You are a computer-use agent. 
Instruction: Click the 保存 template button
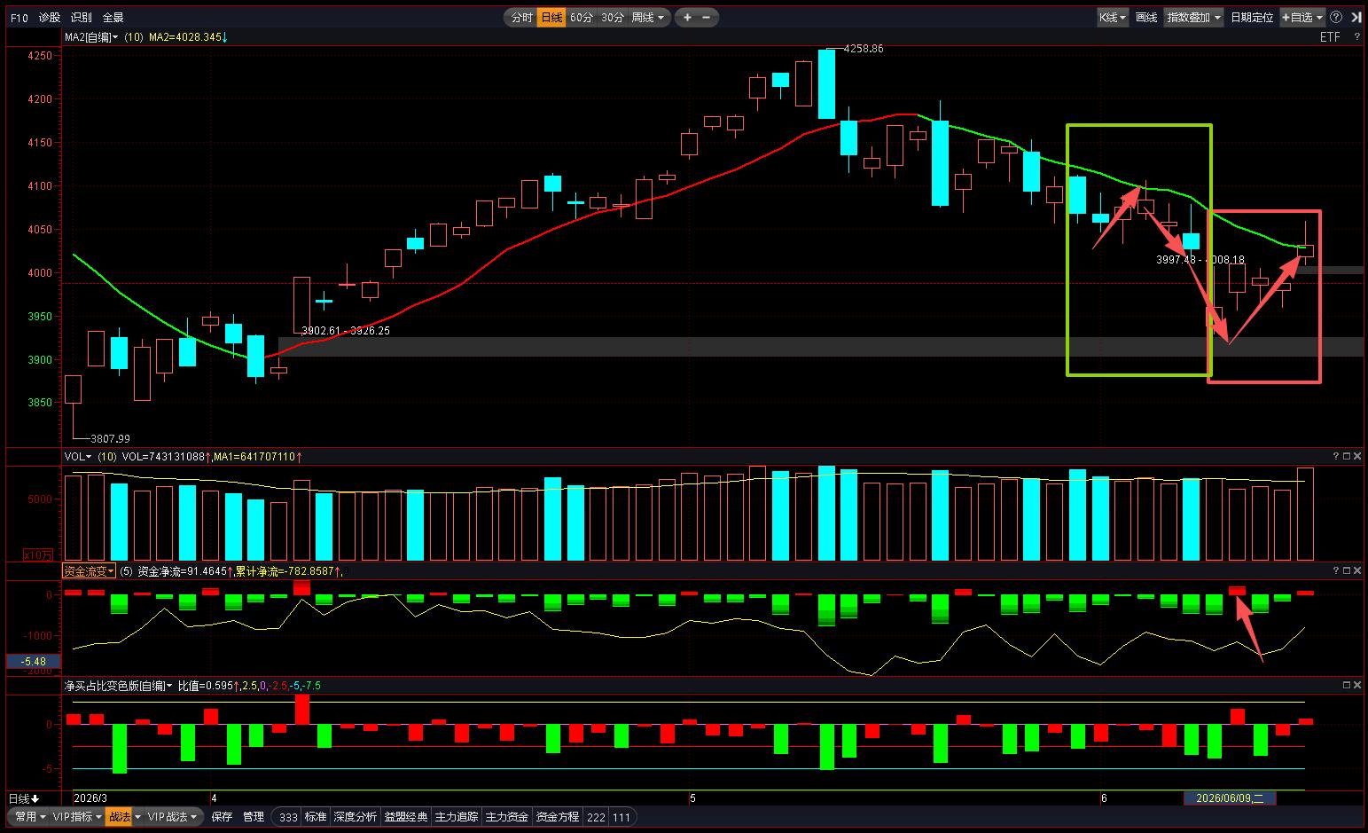222,816
